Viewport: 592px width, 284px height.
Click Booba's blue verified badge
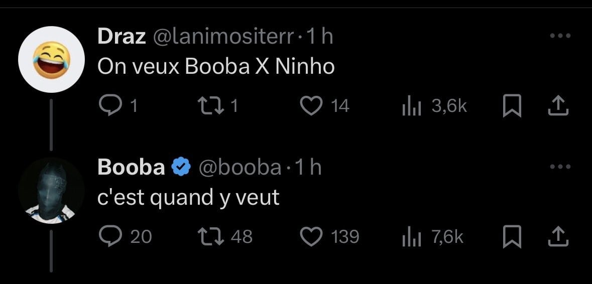point(181,168)
